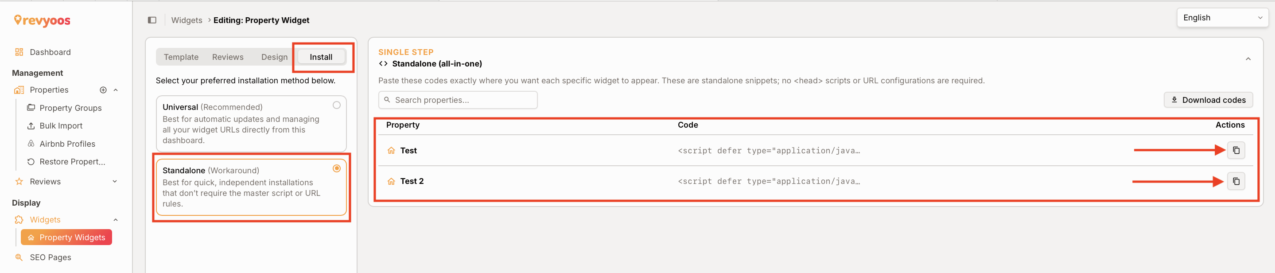This screenshot has width=1275, height=273.
Task: Open the English language dropdown
Action: [1222, 18]
